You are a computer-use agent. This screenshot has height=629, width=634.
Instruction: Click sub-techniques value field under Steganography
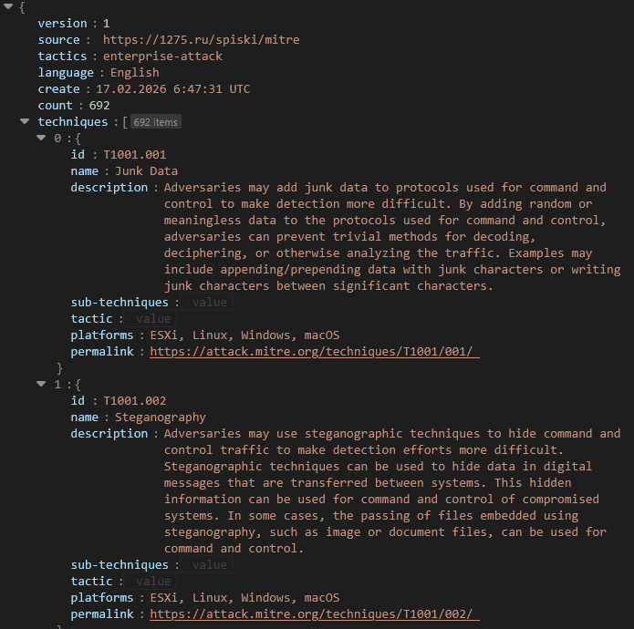209,565
